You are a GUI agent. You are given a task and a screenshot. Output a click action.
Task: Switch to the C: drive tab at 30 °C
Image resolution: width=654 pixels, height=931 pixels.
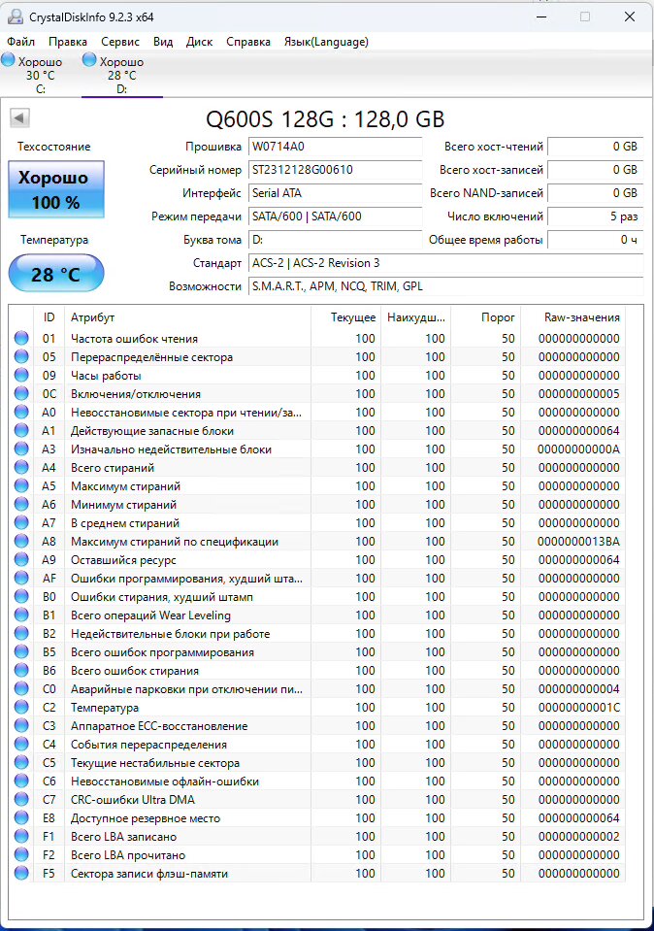coord(41,74)
